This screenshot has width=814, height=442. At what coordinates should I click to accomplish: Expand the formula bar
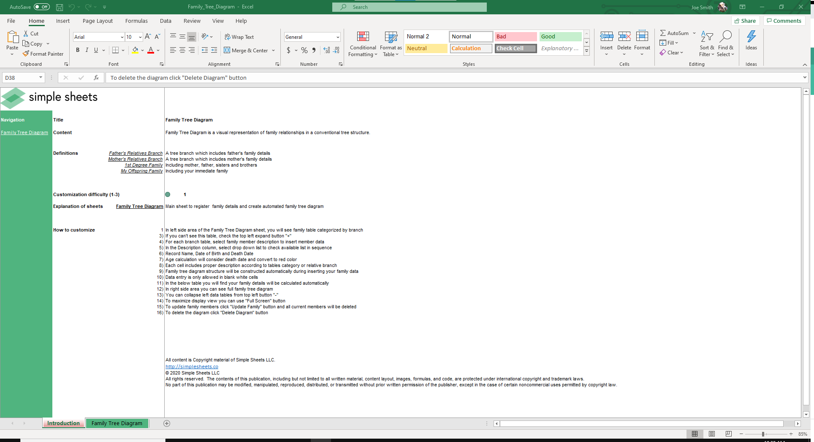coord(805,78)
